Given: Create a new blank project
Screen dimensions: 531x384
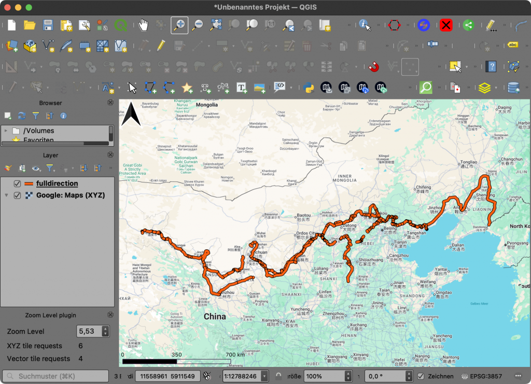Looking at the screenshot, I should 11,25.
